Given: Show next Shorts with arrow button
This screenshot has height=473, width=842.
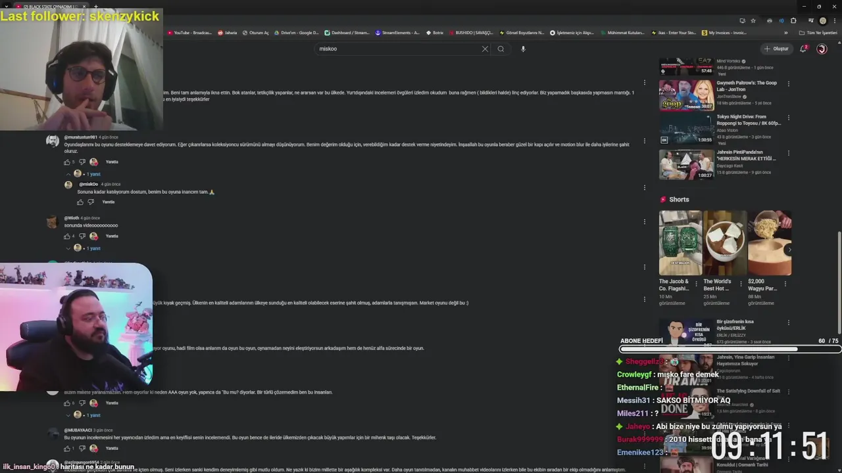Looking at the screenshot, I should tap(789, 250).
